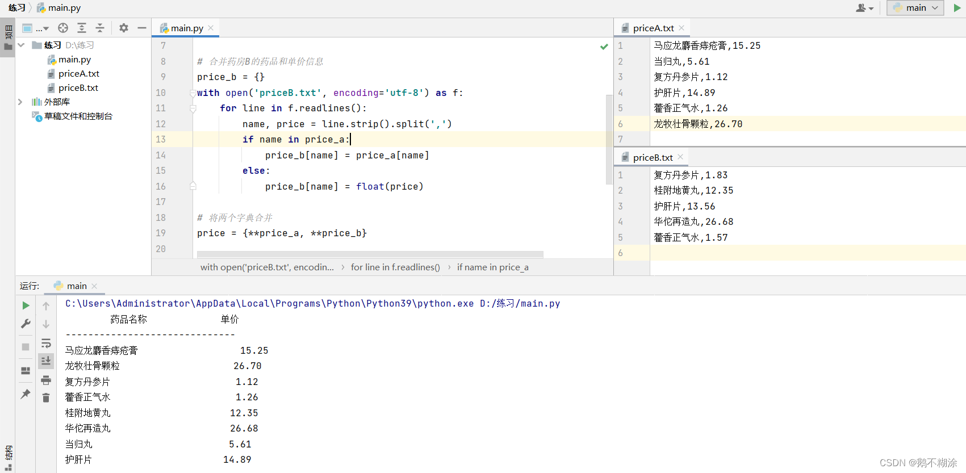Click Select Opened File target icon

[63, 28]
